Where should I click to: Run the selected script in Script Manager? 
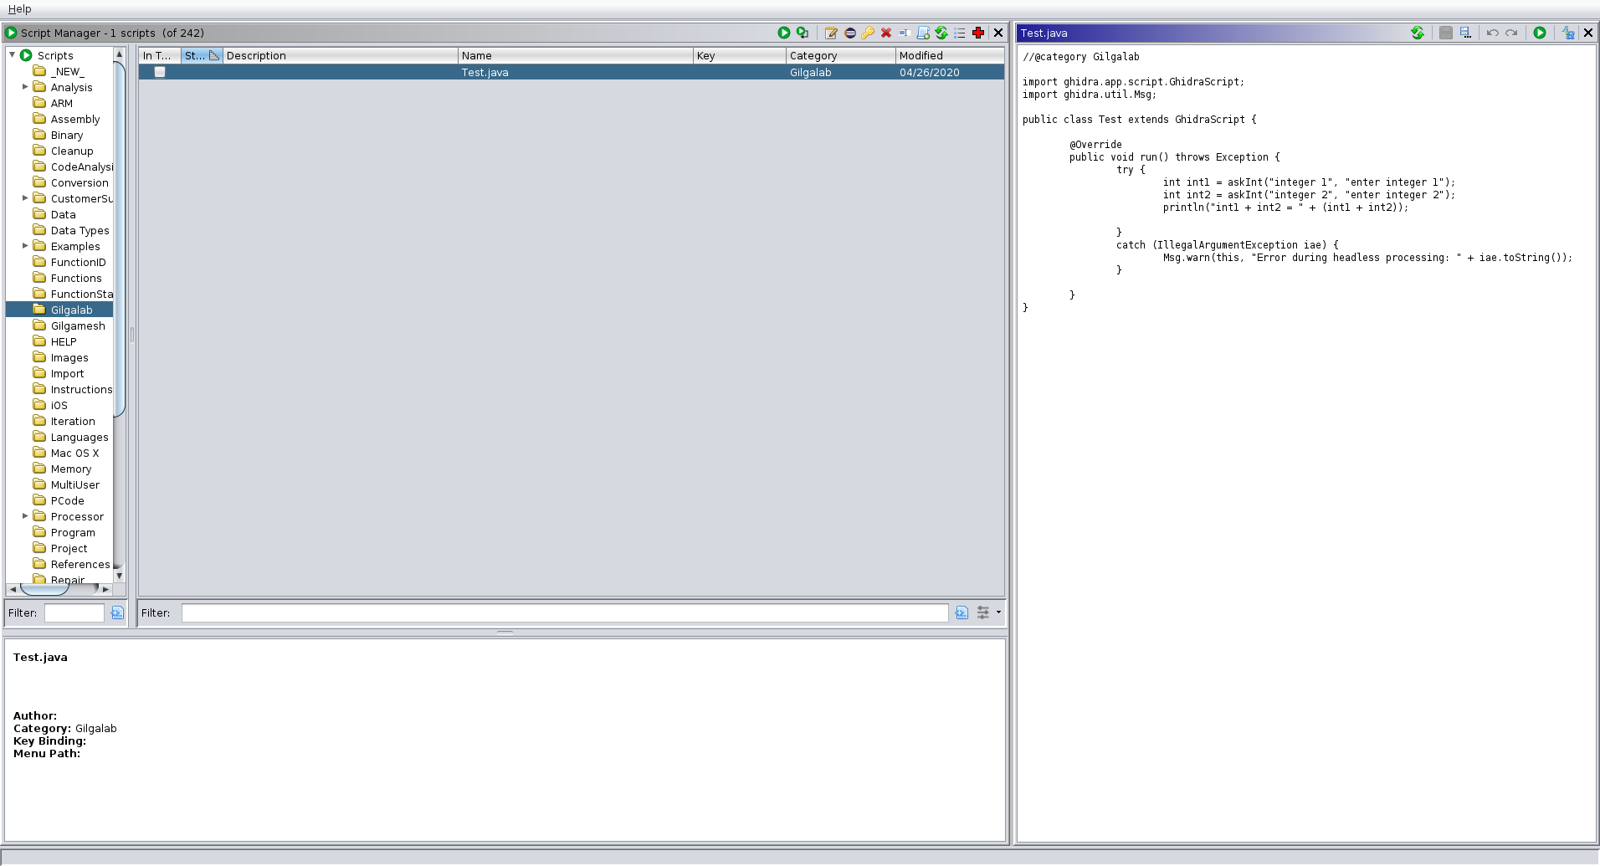click(x=784, y=33)
